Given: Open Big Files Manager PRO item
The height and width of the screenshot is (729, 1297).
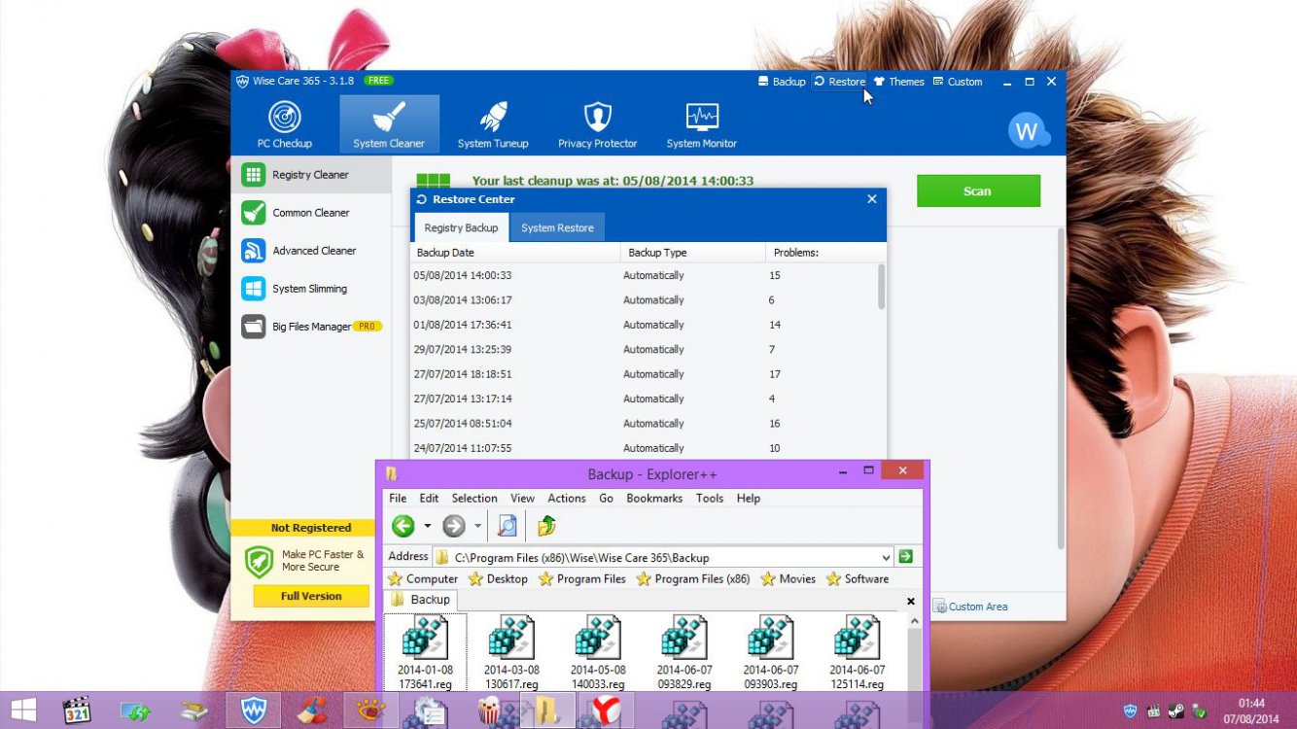Looking at the screenshot, I should pyautogui.click(x=310, y=327).
